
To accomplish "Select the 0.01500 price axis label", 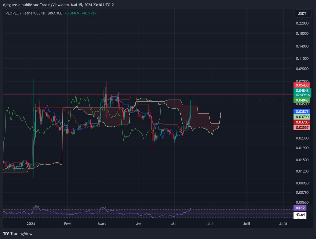I will point(302,160).
